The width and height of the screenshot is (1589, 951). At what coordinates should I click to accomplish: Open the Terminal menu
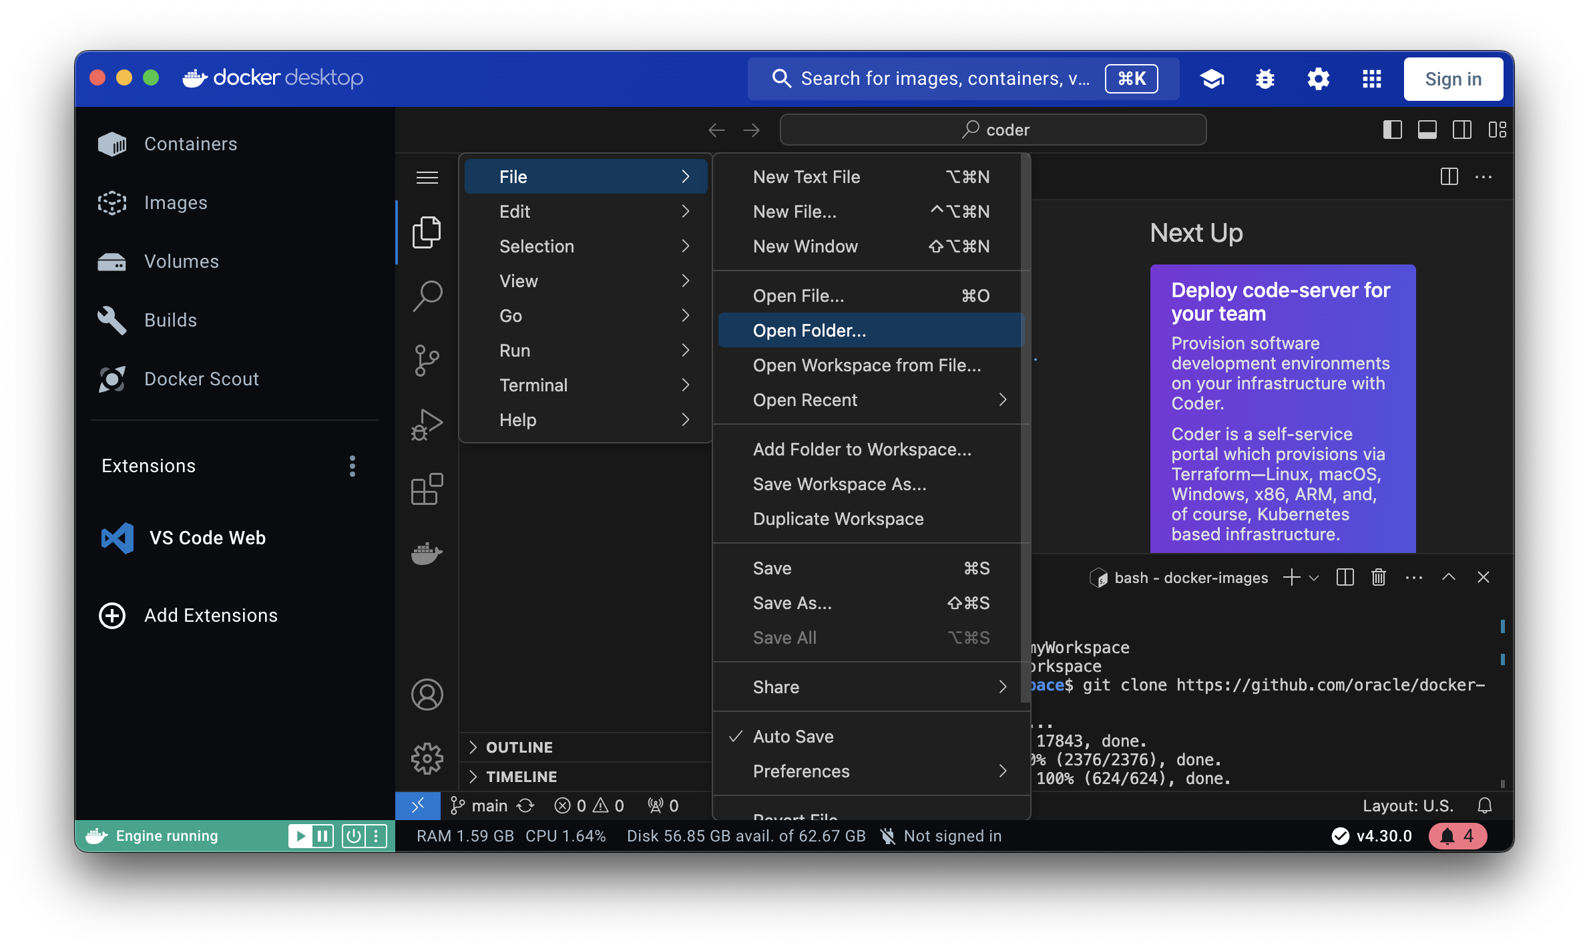pos(533,385)
